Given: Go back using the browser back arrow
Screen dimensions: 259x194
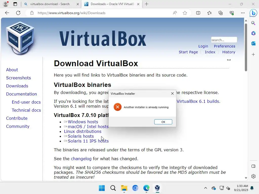Looking at the screenshot, I should [7, 13].
